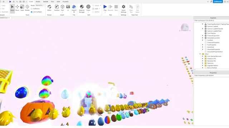Select Cannon Loaded in Explorer
Image resolution: width=229 pixels, height=128 pixels.
[213, 26]
